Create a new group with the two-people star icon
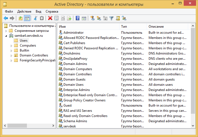Viewport: 198px width, 137px height. (99, 18)
